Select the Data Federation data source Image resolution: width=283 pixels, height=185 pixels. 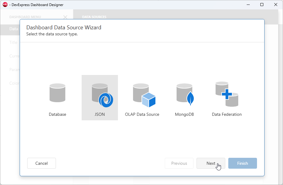(x=226, y=97)
